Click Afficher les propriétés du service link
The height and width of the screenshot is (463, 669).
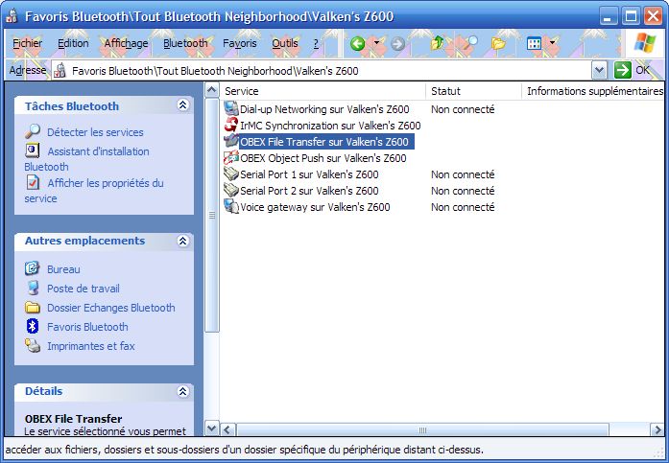click(94, 191)
